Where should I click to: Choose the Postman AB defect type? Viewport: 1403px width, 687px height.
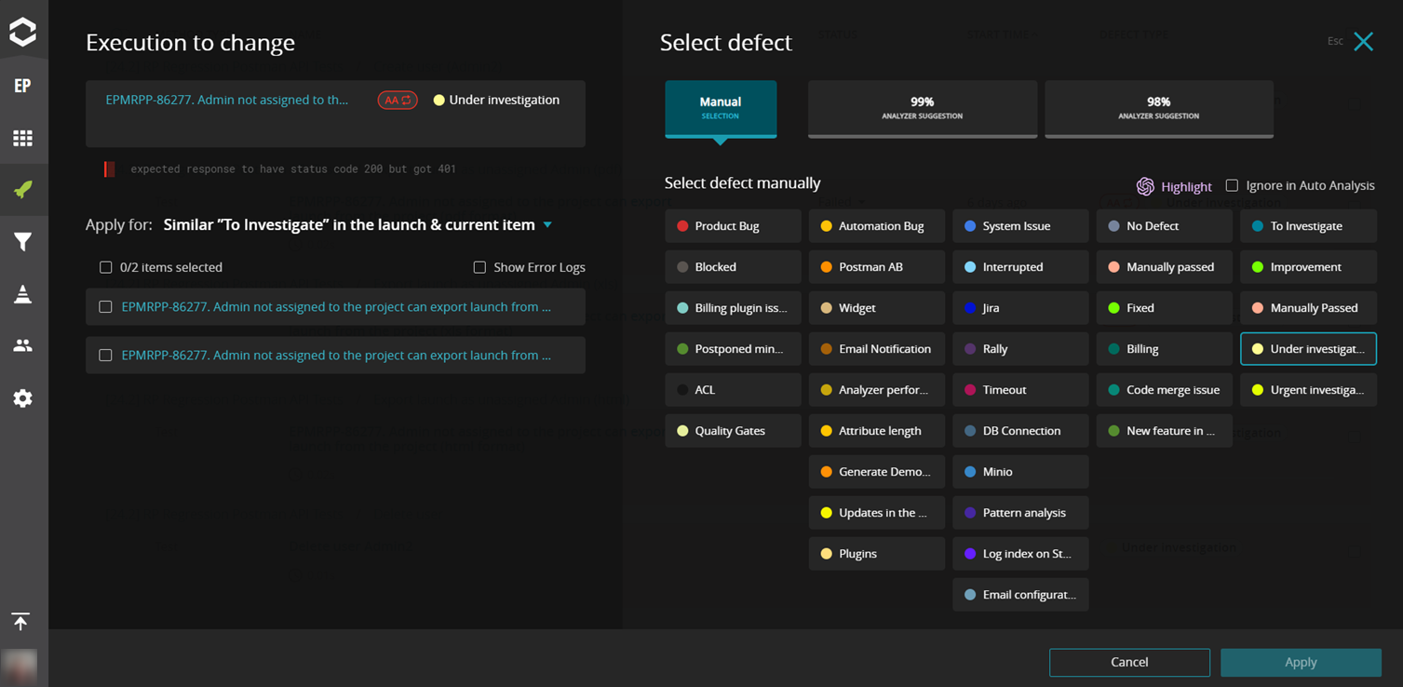pyautogui.click(x=877, y=267)
